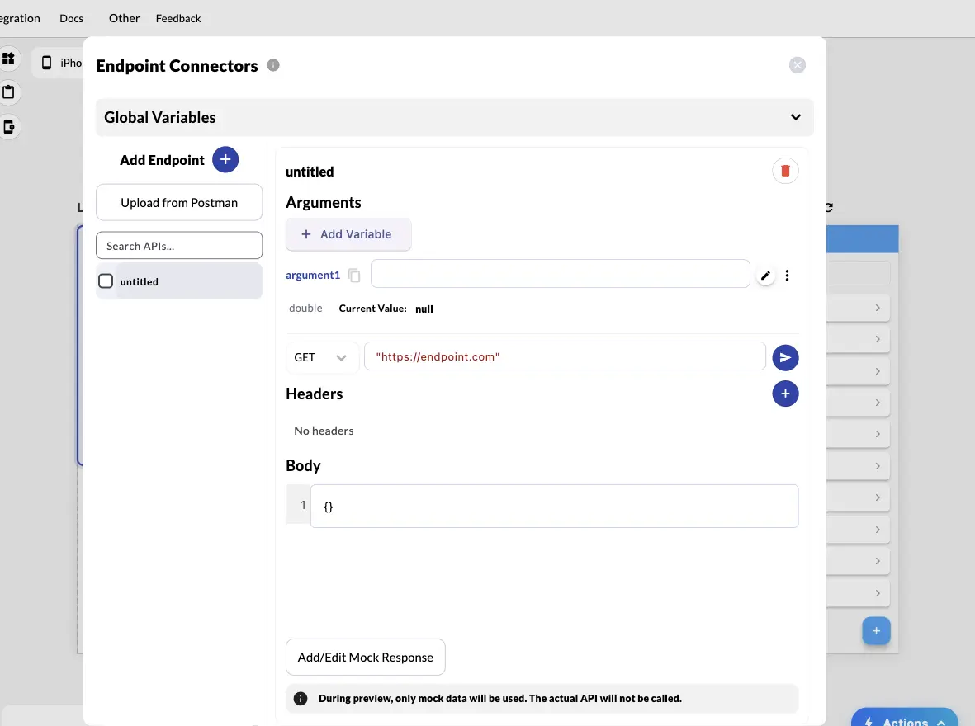Send the request with the arrow button
975x726 pixels.
[x=785, y=357]
